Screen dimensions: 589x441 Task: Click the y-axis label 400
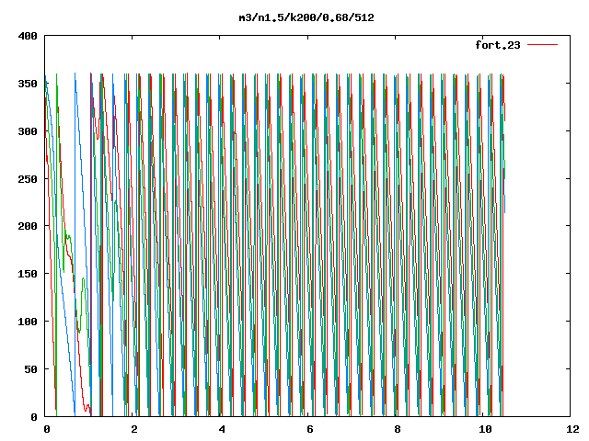tap(28, 36)
